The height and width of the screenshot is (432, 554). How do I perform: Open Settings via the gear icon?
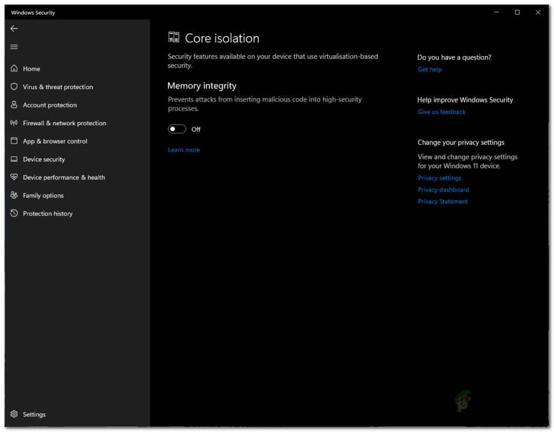click(14, 414)
